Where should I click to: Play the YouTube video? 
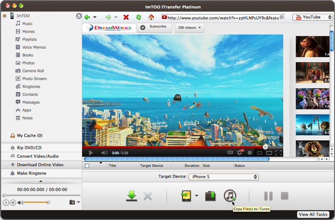tap(91, 153)
